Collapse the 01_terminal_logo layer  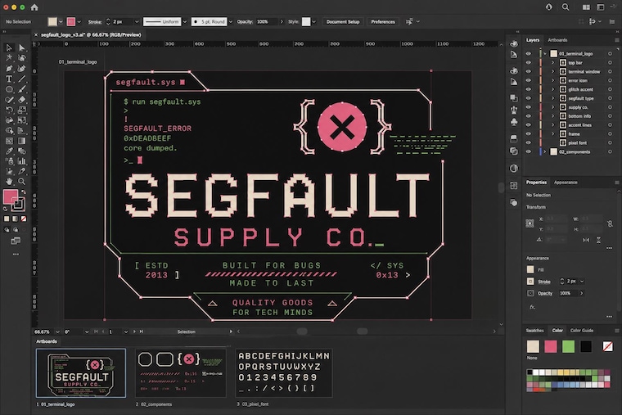pyautogui.click(x=545, y=53)
